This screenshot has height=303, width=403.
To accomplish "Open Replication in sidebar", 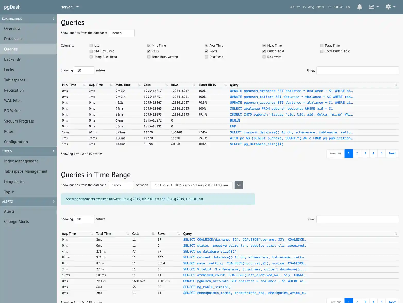I will click(14, 90).
